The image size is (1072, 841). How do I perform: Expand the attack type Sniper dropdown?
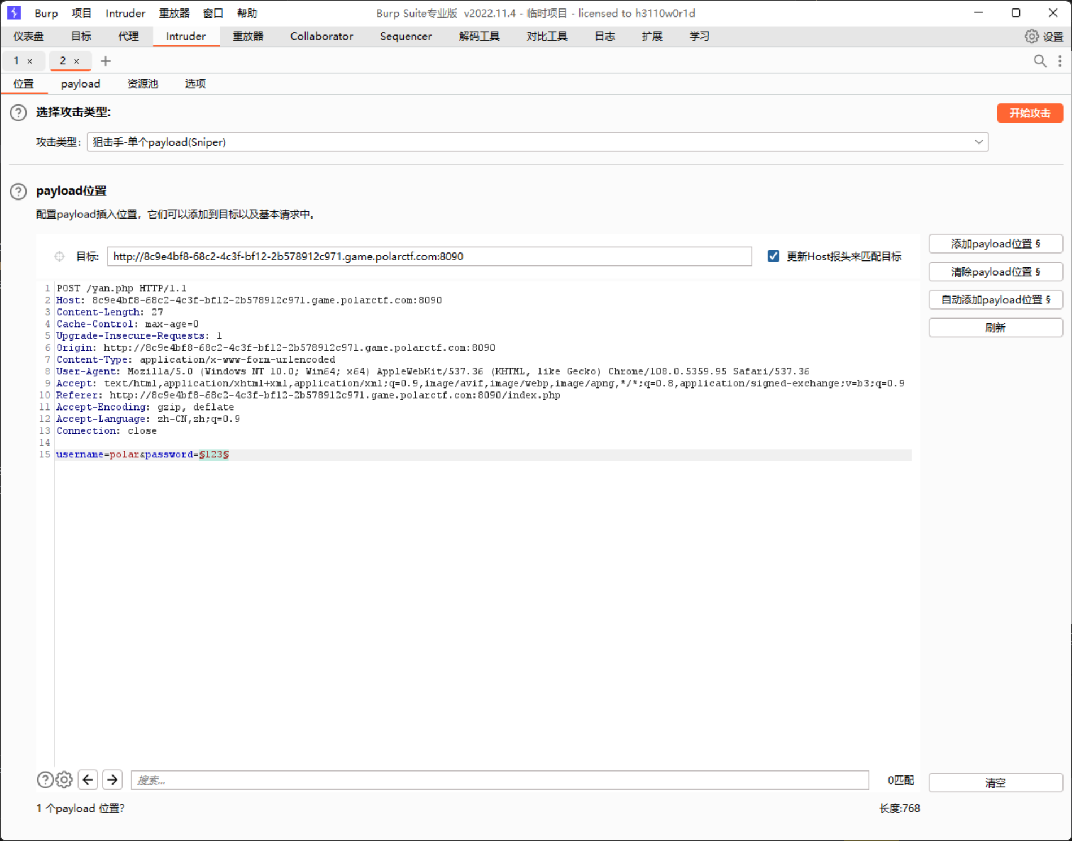point(978,142)
